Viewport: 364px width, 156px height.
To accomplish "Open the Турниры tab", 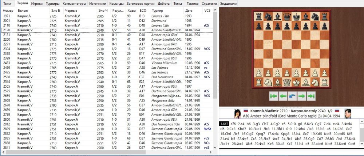I will [53, 3].
